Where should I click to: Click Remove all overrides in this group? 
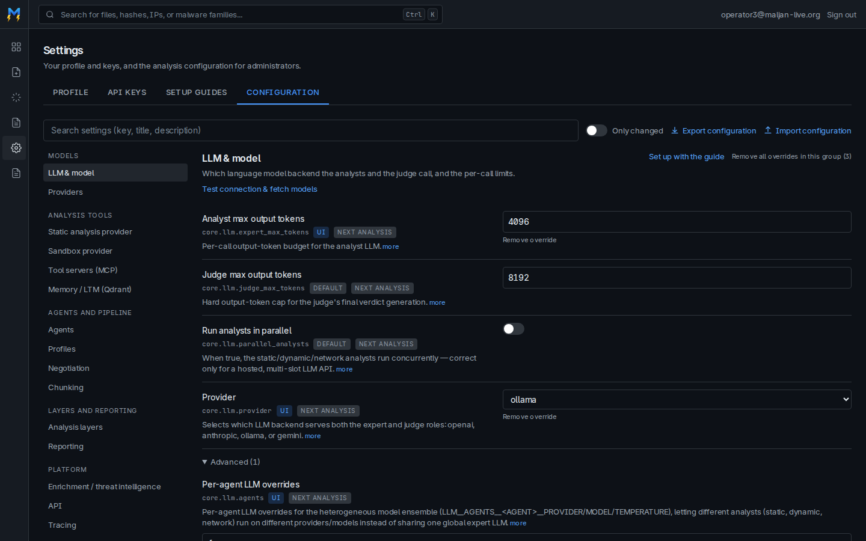[x=791, y=156]
